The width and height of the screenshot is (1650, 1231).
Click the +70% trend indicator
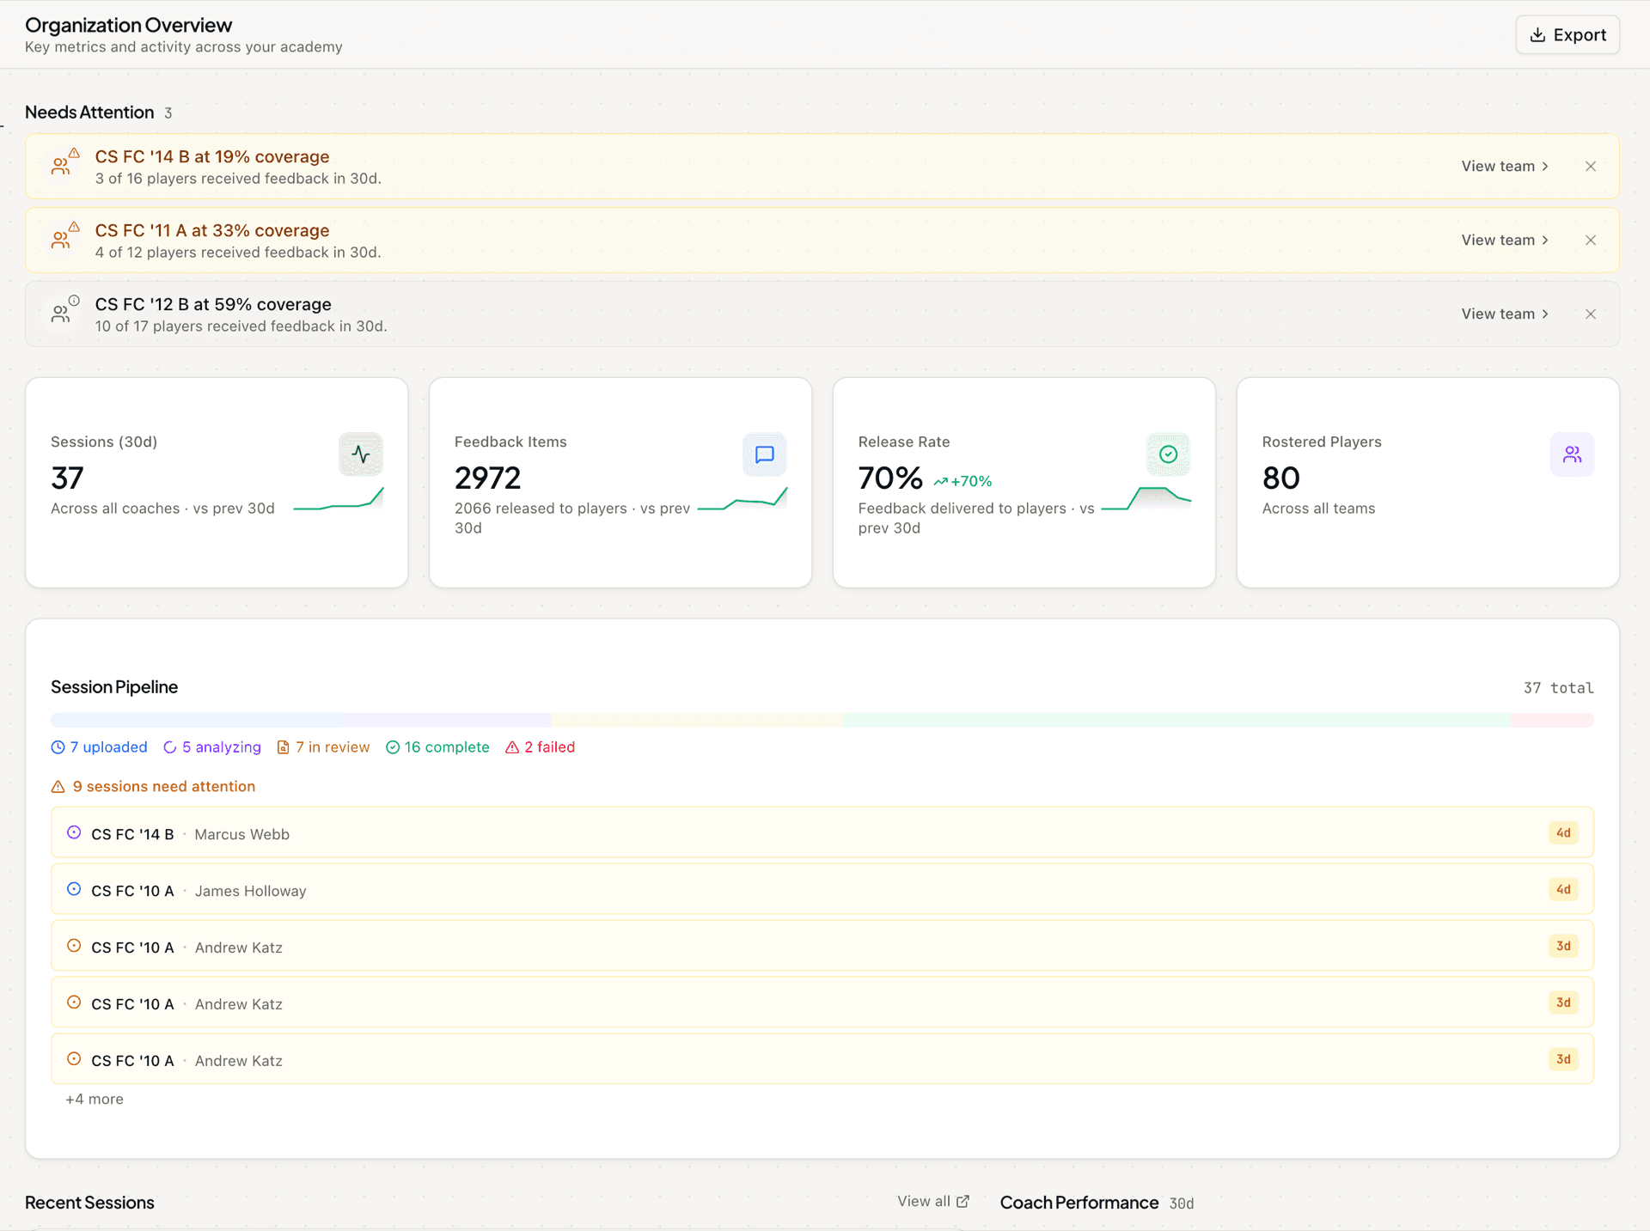tap(962, 482)
